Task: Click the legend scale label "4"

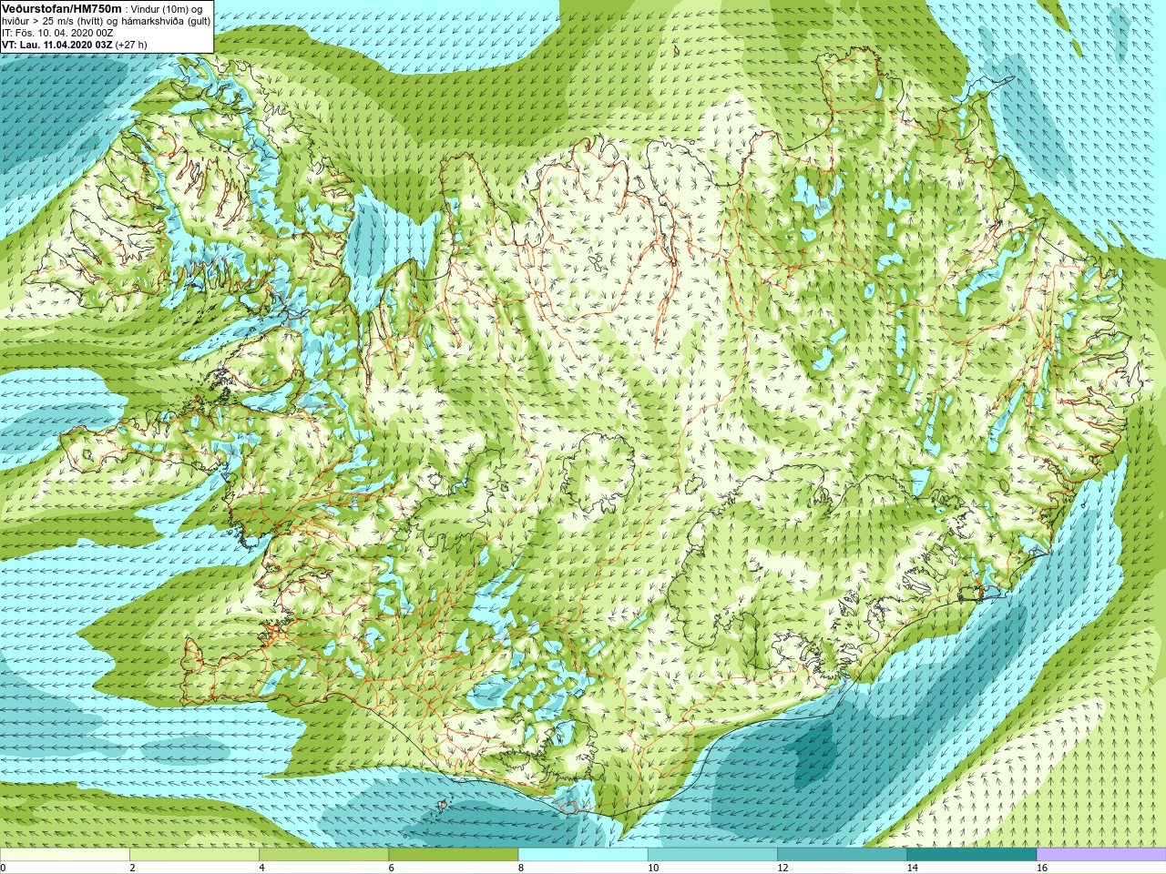Action: point(261,869)
